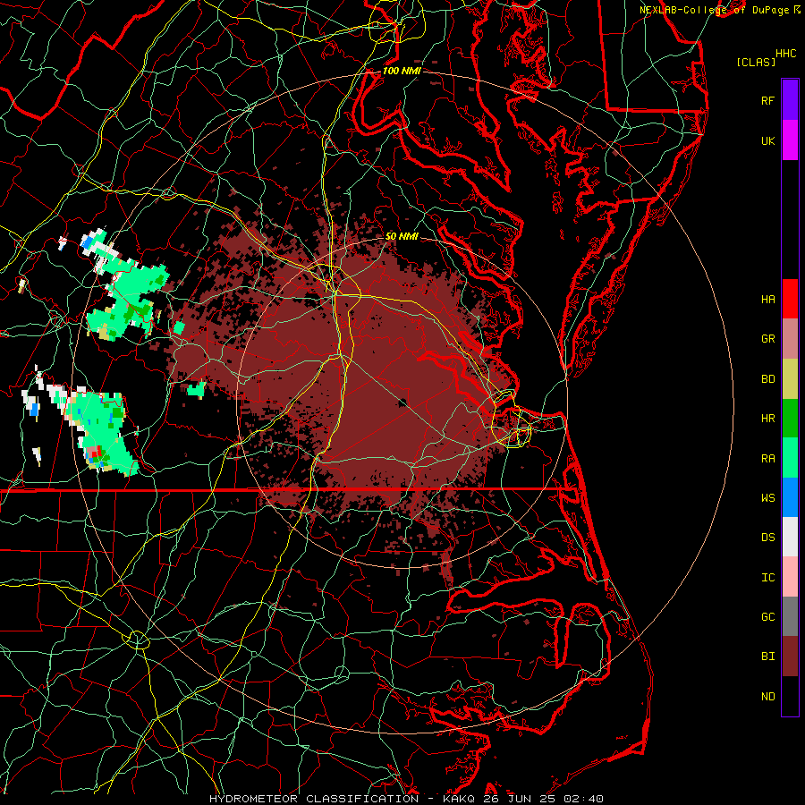The height and width of the screenshot is (805, 805).
Task: Click the BI maroon legend swatch
Action: 790,657
